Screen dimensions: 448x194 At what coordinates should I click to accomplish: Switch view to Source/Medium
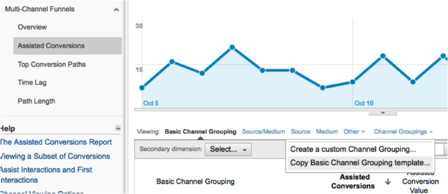click(x=263, y=131)
